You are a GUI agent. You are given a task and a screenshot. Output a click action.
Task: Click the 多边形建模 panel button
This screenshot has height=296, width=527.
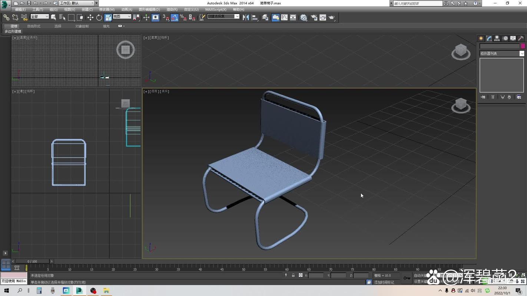(13, 31)
